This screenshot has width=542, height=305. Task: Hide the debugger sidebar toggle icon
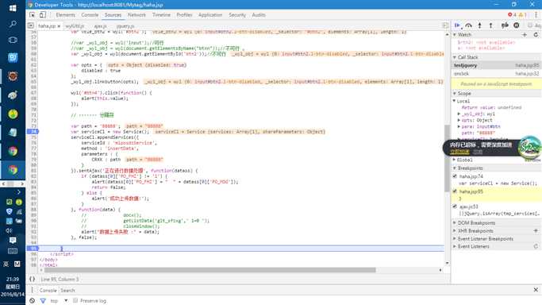[x=445, y=25]
